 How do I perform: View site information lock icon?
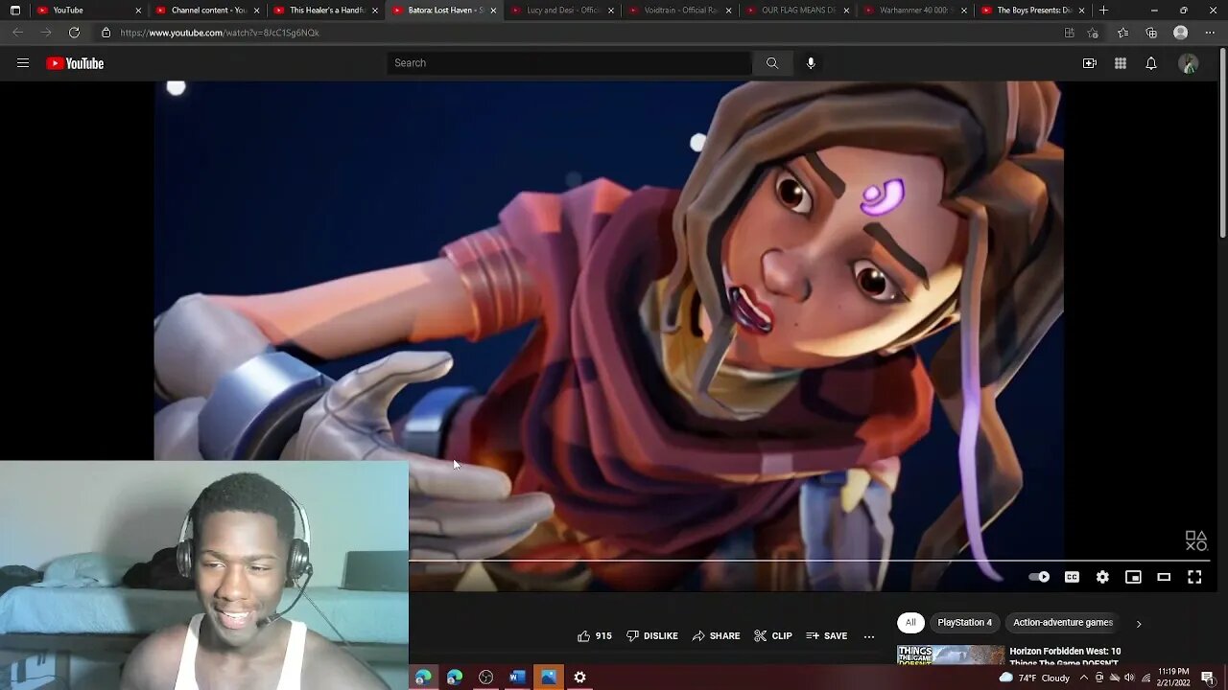coord(106,33)
